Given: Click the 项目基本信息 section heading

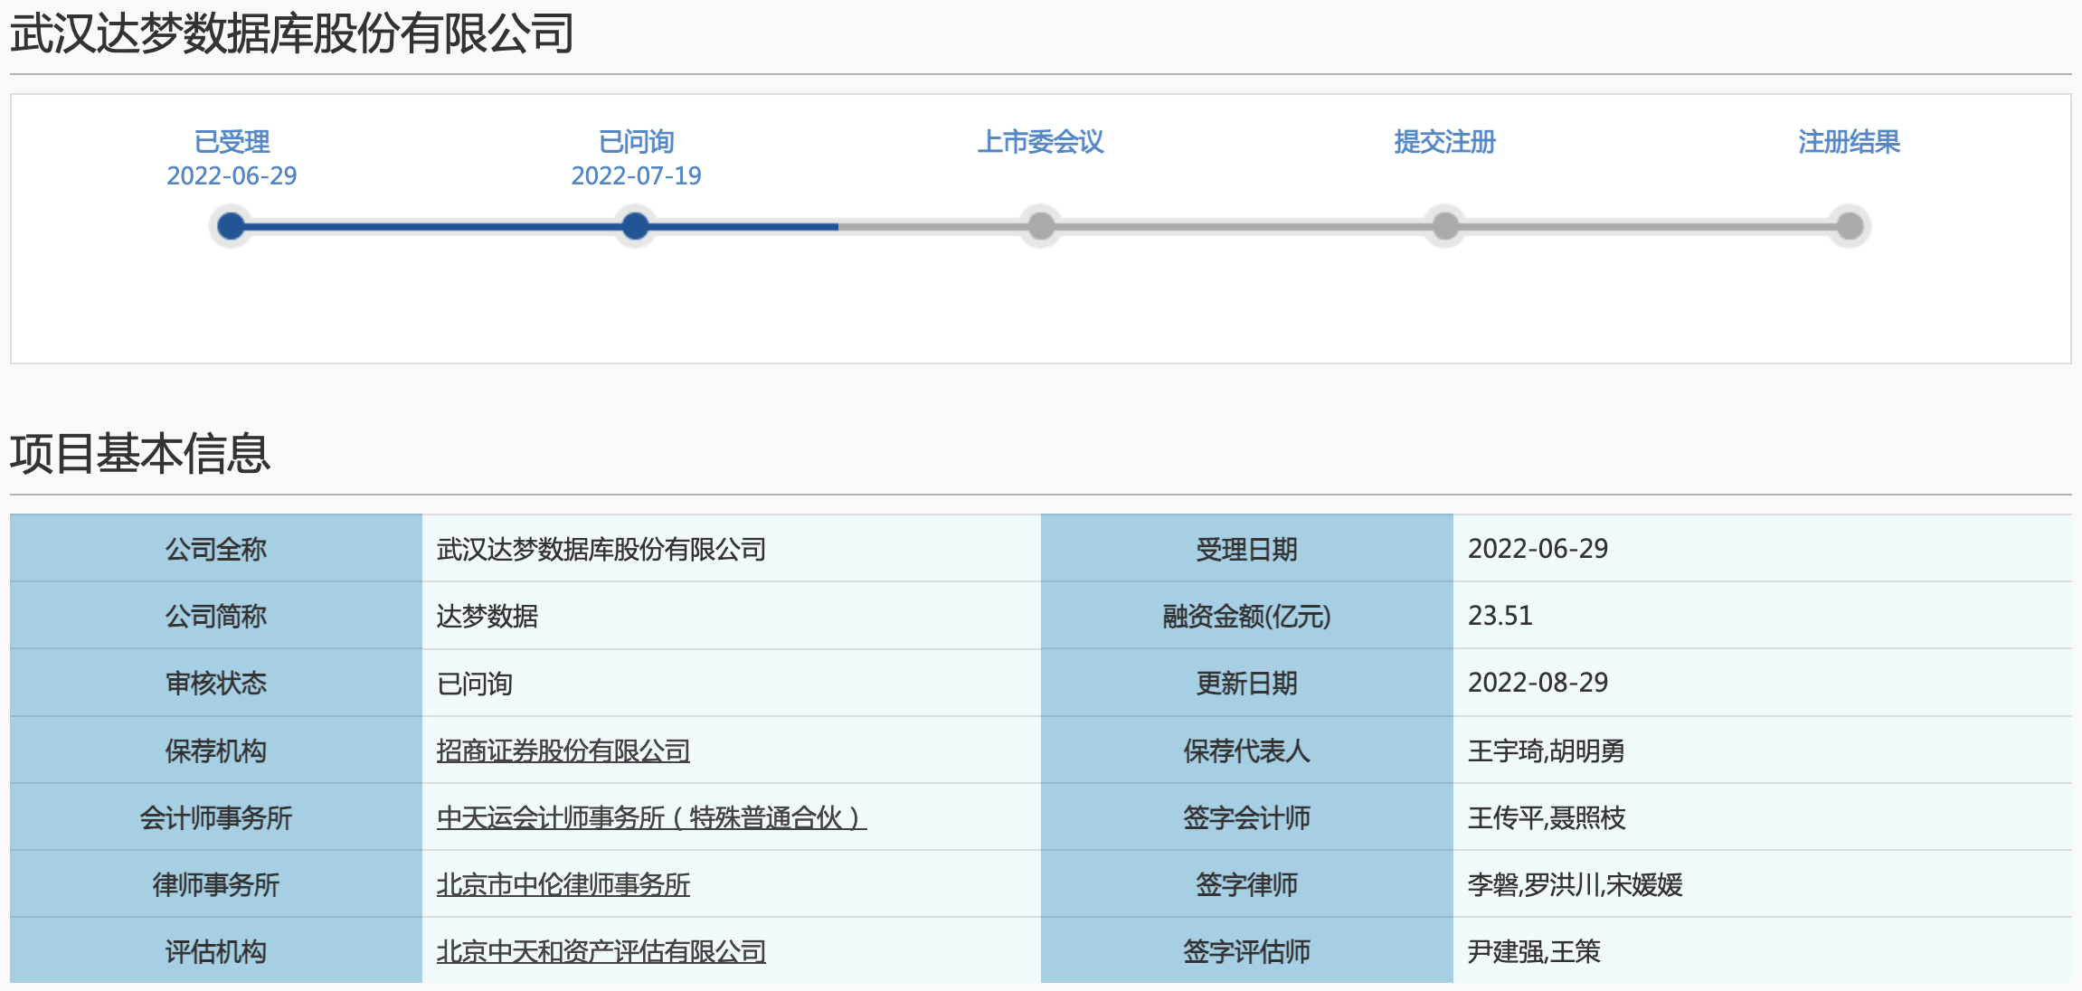Looking at the screenshot, I should click(140, 453).
